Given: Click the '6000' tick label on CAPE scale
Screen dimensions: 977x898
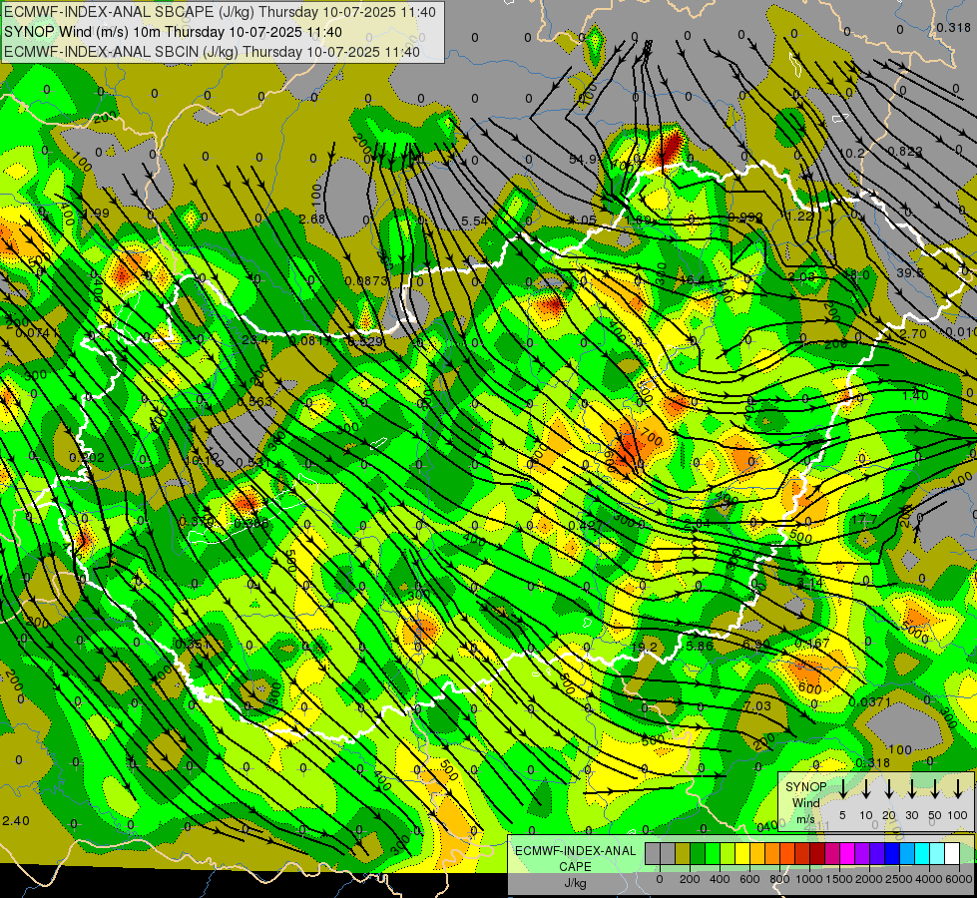Looking at the screenshot, I should [958, 879].
